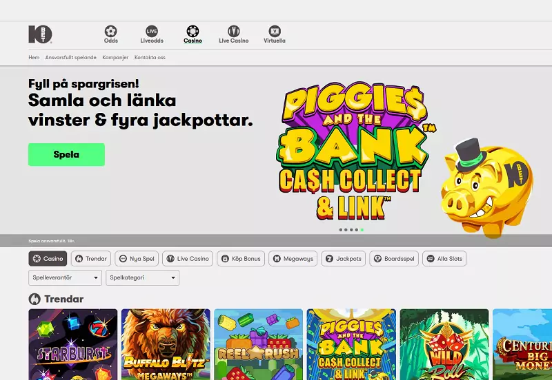
Task: Go to first banner carousel dot
Action: 340,230
